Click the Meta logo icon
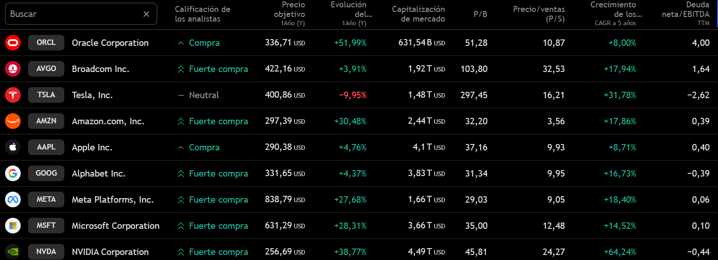Screen dimensions: 718x260 click(x=13, y=199)
